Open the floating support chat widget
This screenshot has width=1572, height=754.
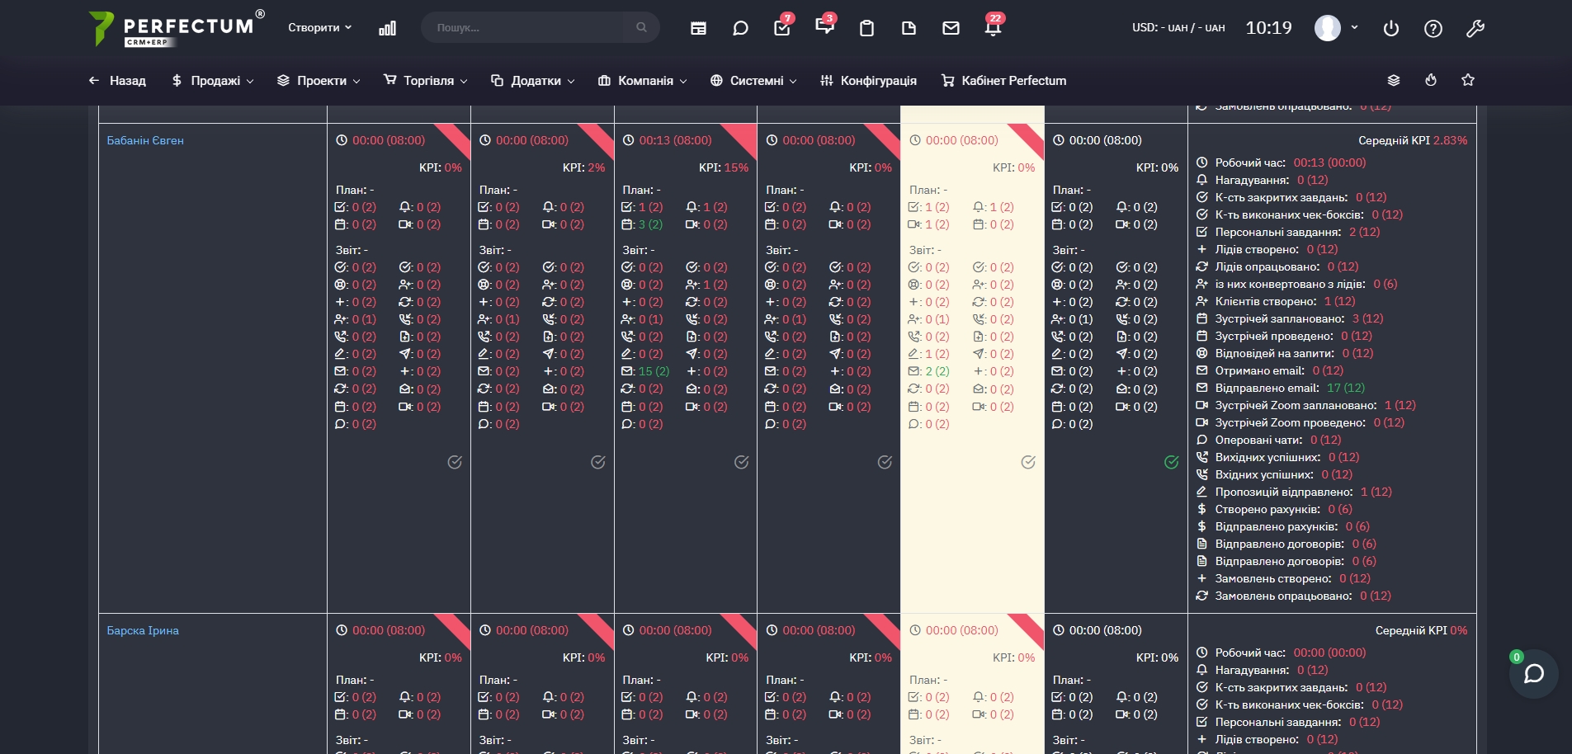tap(1533, 674)
